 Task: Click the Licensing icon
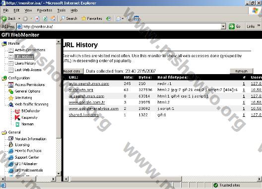[11, 144]
